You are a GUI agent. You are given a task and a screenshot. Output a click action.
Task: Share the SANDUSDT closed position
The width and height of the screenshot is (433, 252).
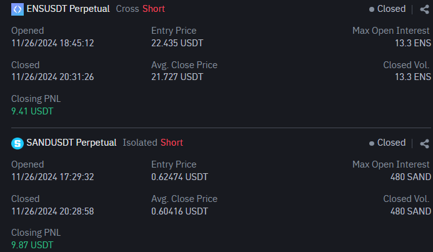tap(424, 143)
